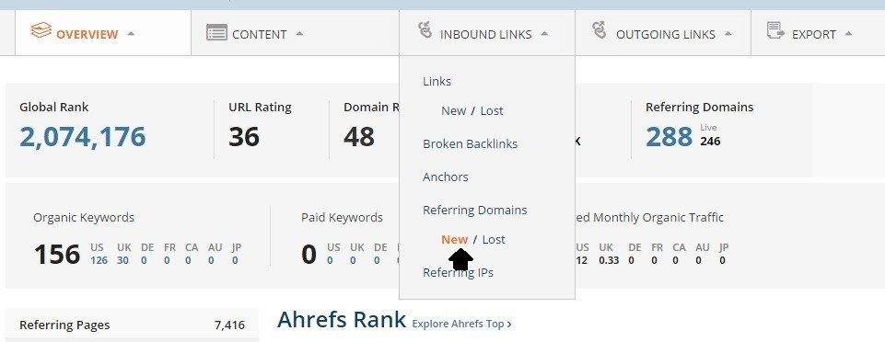This screenshot has width=885, height=342.
Task: Click New under Links submenu
Action: pos(453,111)
